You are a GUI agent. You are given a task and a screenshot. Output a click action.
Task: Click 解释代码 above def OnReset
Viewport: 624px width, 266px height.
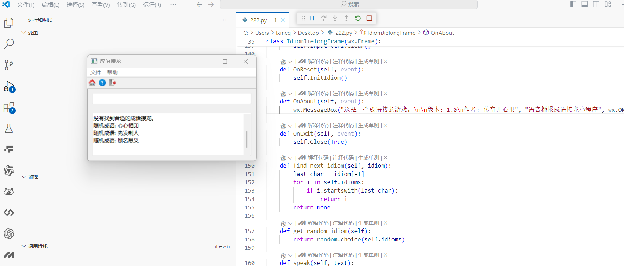(317, 61)
